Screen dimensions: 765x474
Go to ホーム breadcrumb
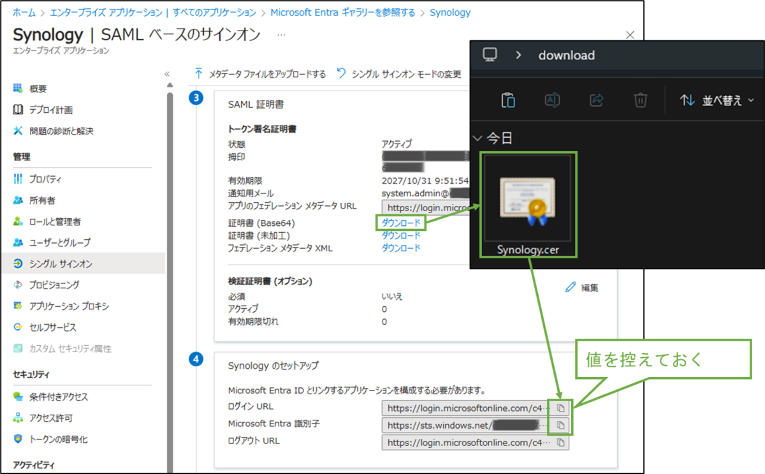point(24,12)
